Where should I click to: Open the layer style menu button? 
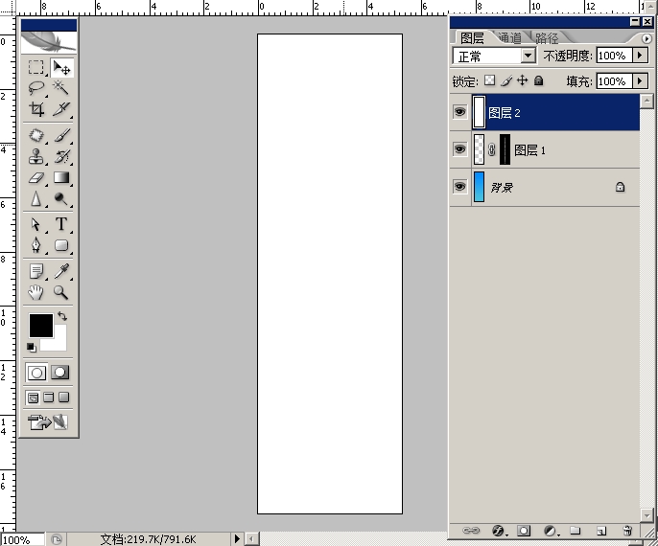pos(499,531)
